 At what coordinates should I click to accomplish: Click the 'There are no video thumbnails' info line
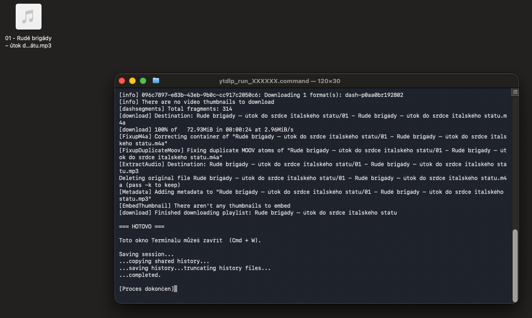click(197, 102)
